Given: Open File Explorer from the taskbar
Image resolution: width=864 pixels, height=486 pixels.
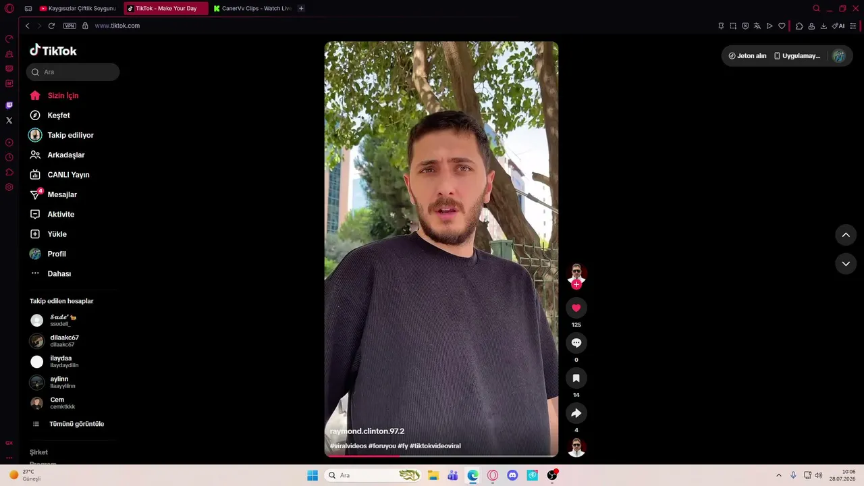Looking at the screenshot, I should point(433,475).
